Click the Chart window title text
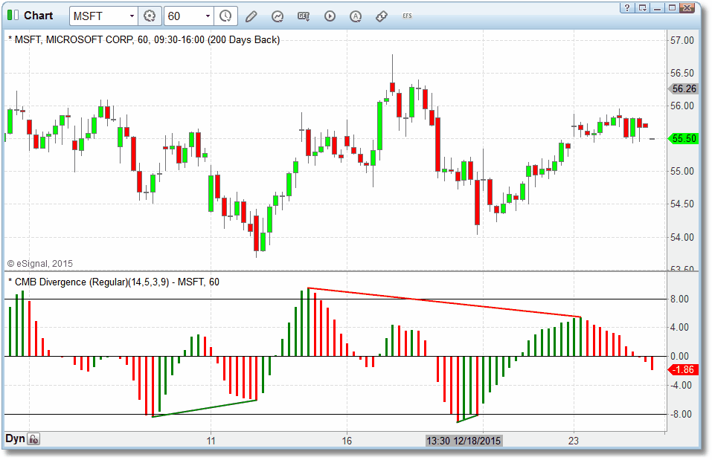This screenshot has height=460, width=712. click(38, 16)
